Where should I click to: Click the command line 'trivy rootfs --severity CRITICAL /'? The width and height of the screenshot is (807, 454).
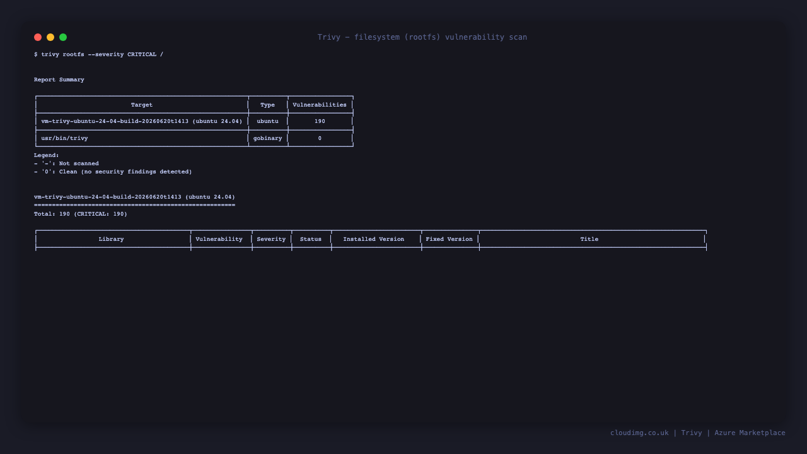[102, 54]
